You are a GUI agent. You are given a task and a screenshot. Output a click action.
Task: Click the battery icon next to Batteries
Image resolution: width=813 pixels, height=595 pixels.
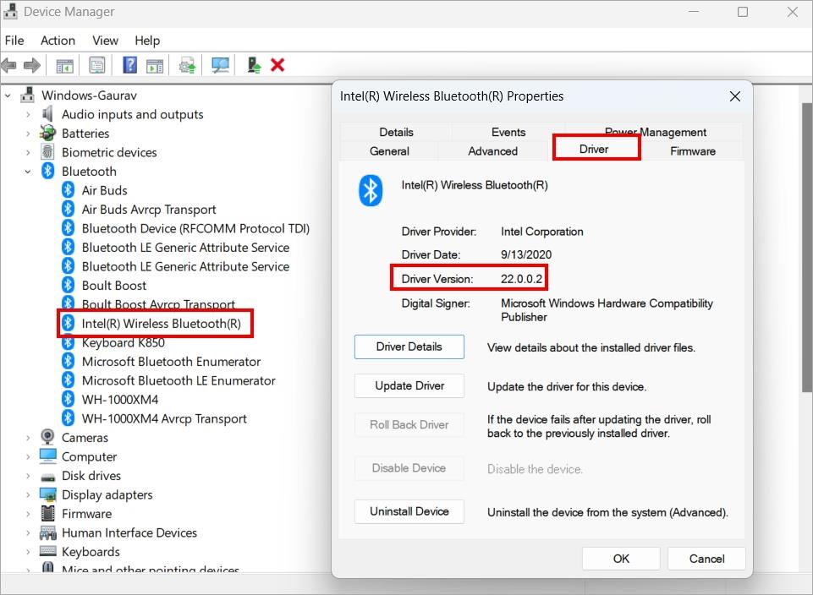(x=47, y=133)
